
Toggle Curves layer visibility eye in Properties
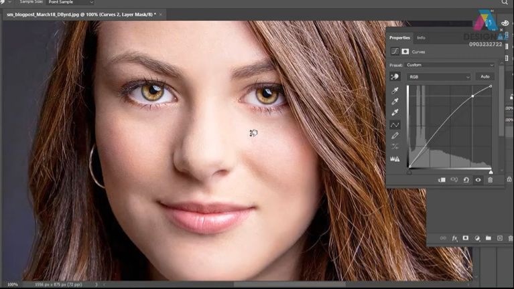click(478, 180)
